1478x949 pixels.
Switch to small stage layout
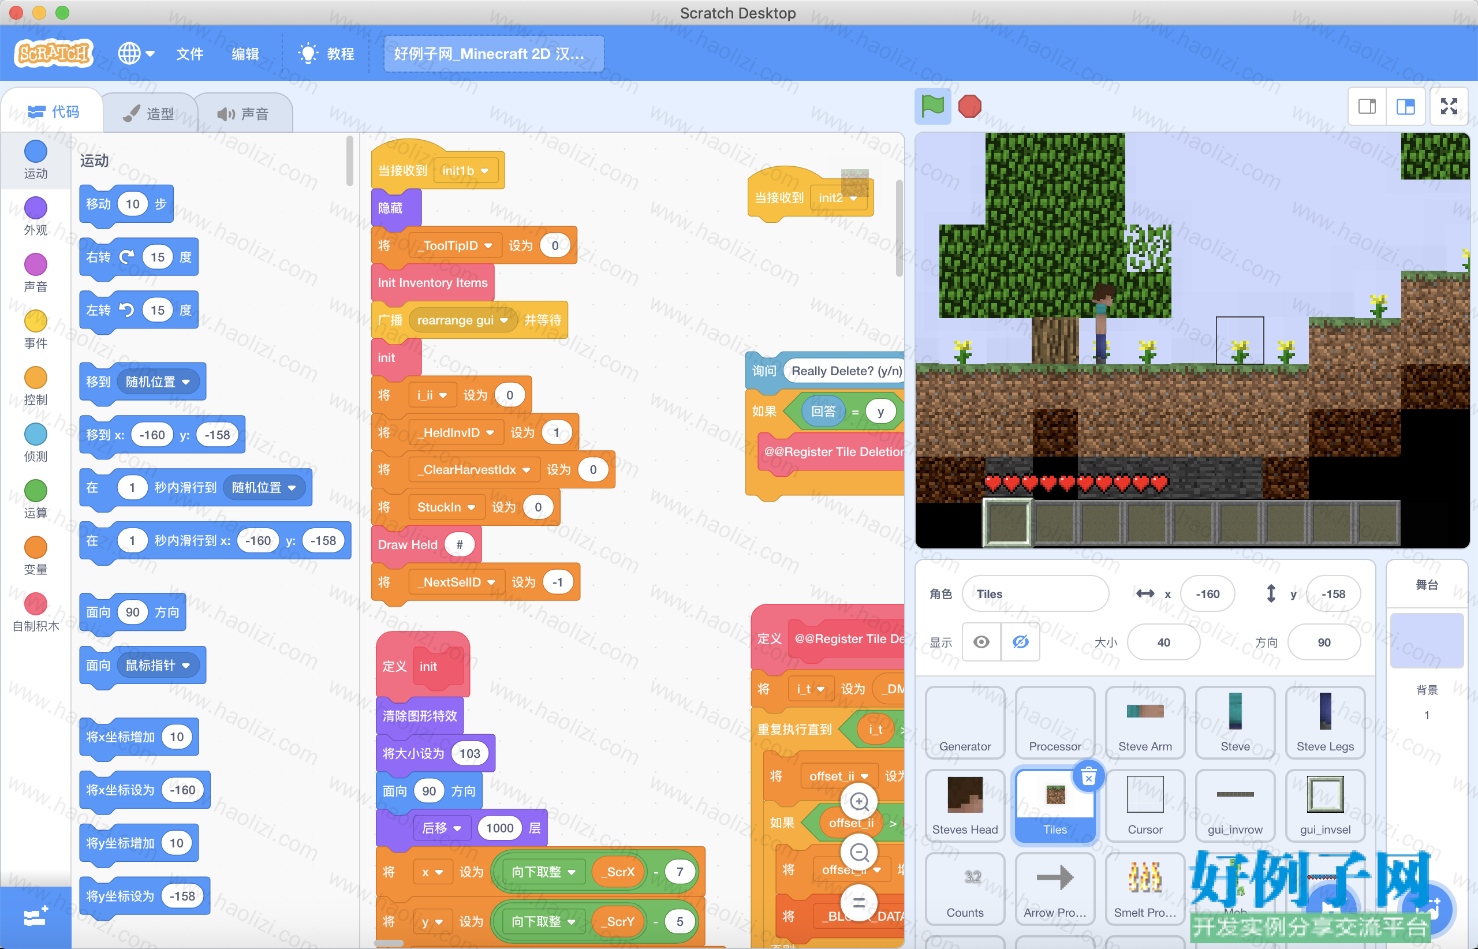[1367, 107]
